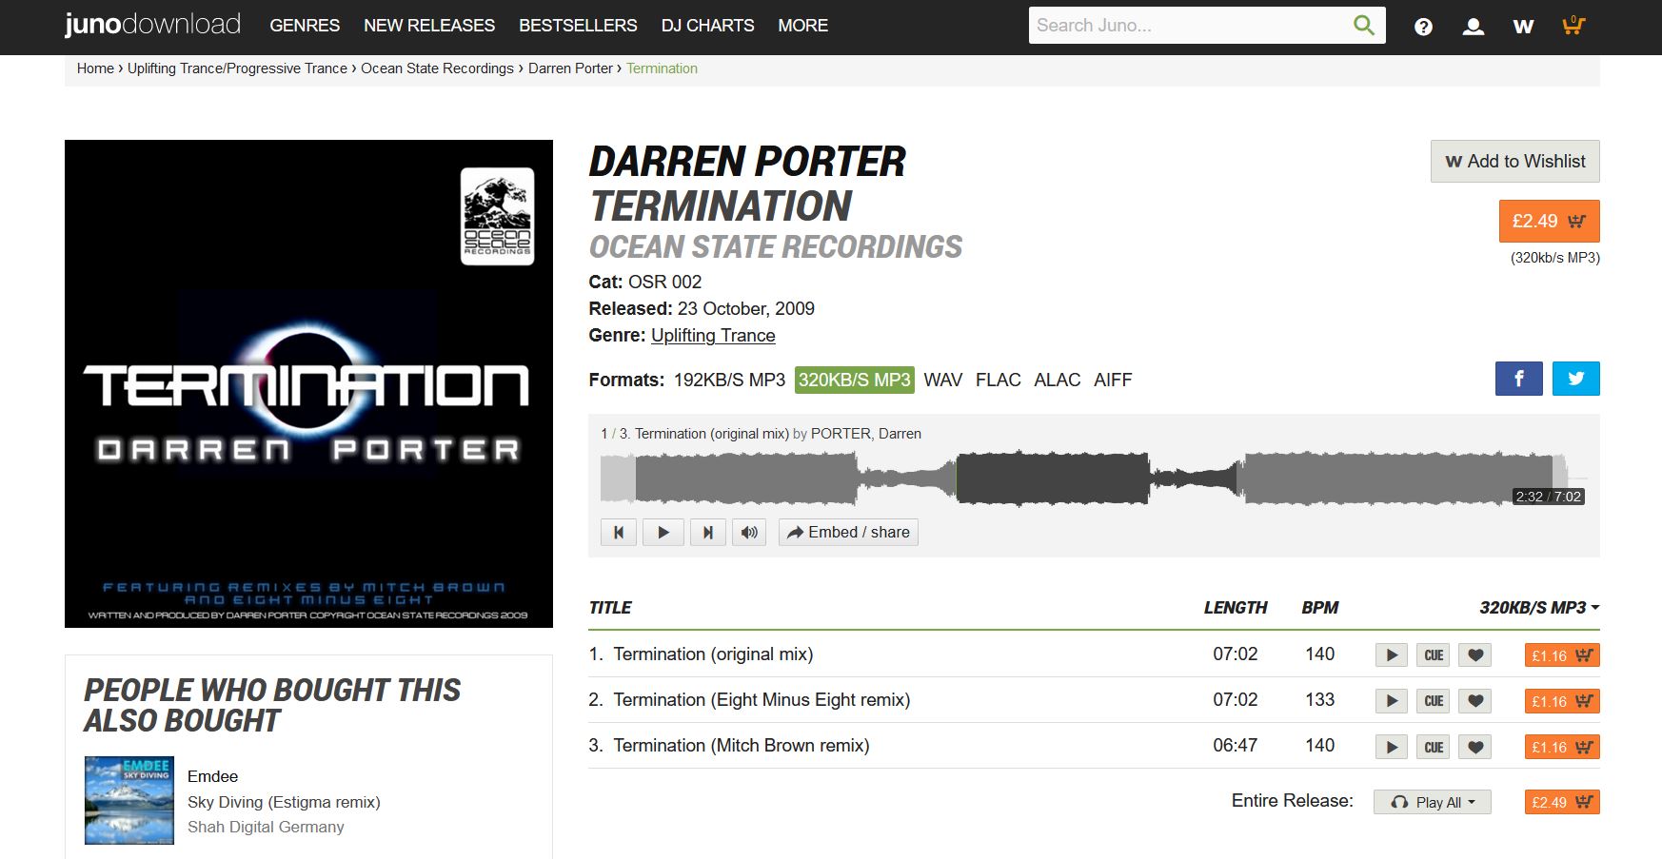Screen dimensions: 1662x859
Task: Toggle the player volume speaker button
Action: click(749, 533)
